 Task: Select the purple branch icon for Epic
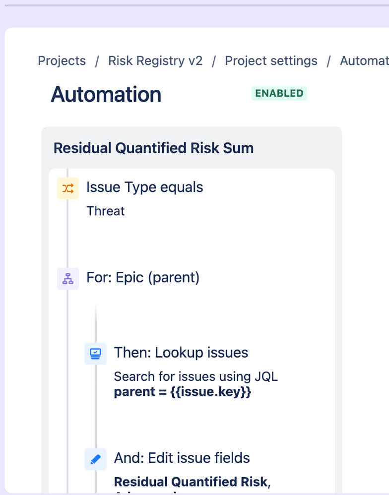pos(68,279)
